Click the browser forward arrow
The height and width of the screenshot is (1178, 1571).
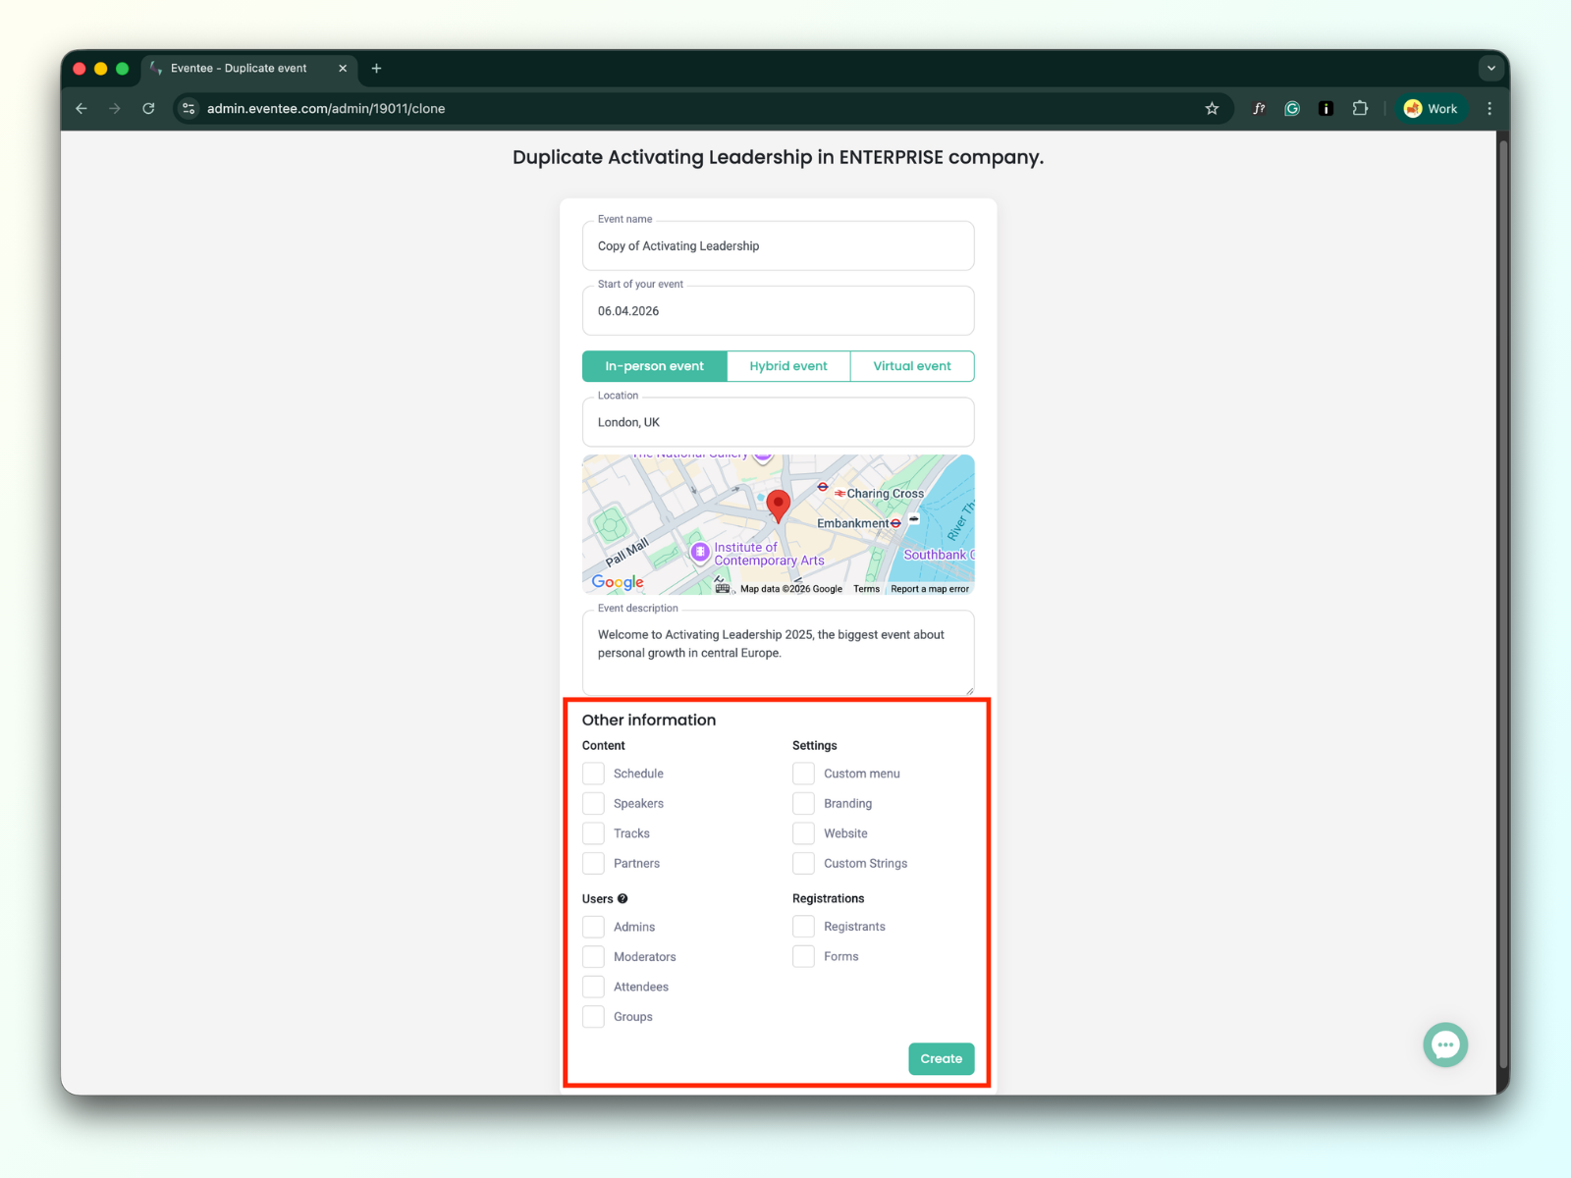click(115, 109)
